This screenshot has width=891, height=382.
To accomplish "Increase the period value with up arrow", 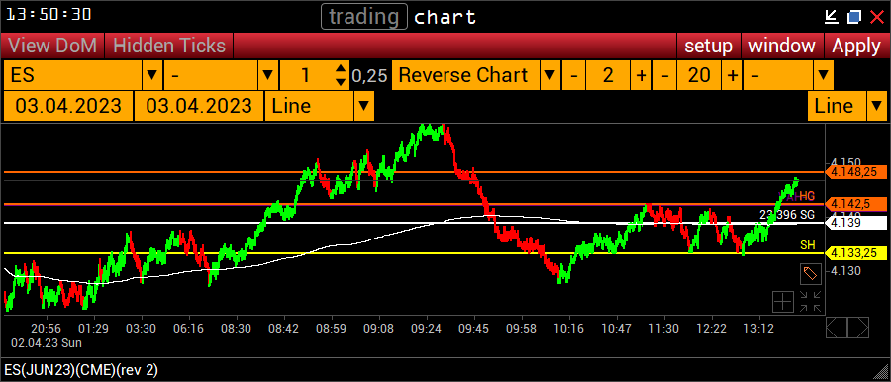I will (341, 69).
